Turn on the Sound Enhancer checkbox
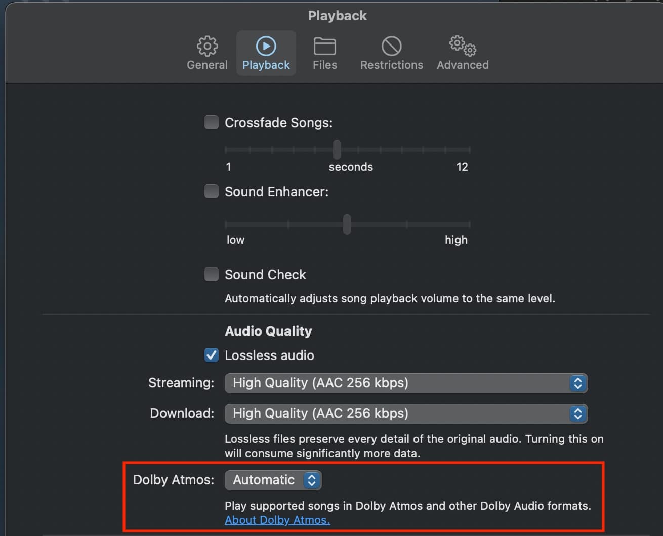Image resolution: width=663 pixels, height=536 pixels. pyautogui.click(x=211, y=191)
